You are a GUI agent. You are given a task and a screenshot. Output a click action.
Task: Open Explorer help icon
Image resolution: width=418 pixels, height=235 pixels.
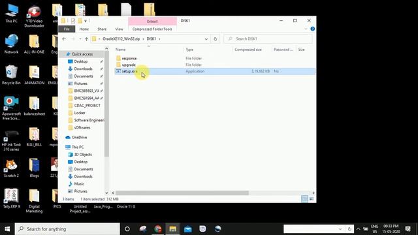click(x=313, y=29)
